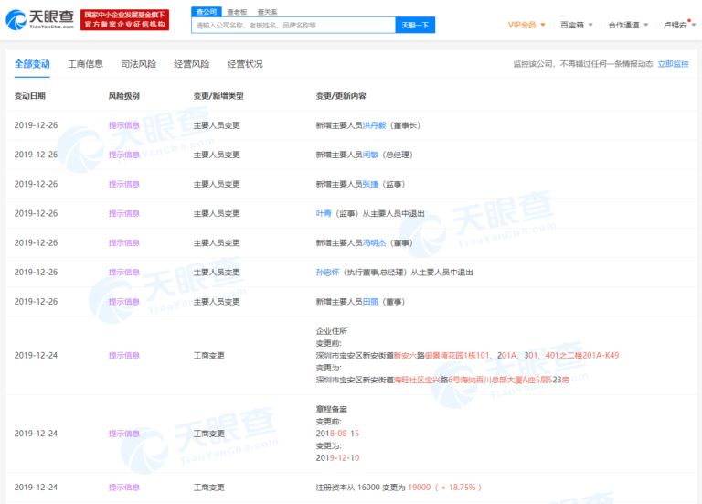This screenshot has height=504, width=702.
Task: Switch to the 查老板 search tab
Action: pyautogui.click(x=237, y=11)
